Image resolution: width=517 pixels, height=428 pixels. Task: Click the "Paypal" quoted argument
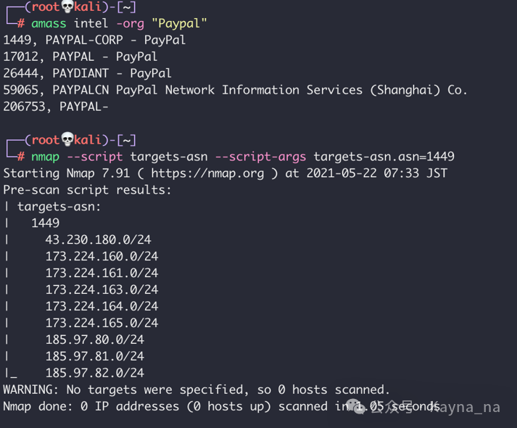pos(179,24)
